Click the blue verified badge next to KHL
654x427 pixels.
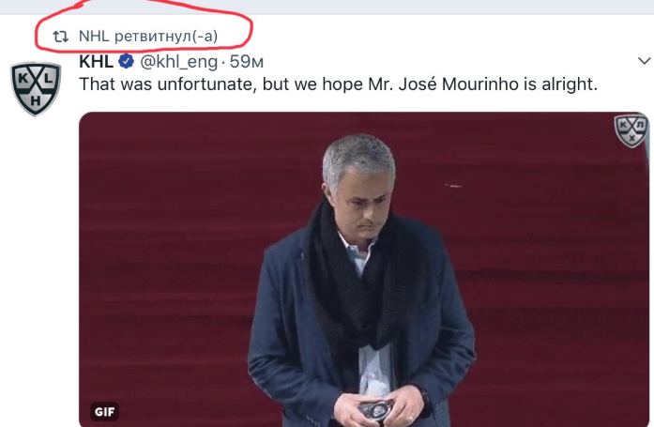(x=127, y=62)
